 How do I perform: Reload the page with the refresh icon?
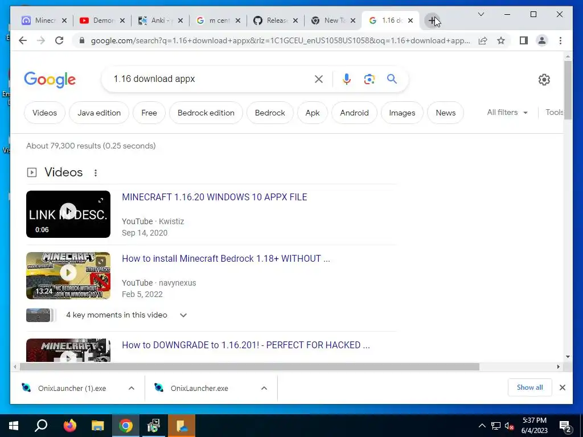59,40
